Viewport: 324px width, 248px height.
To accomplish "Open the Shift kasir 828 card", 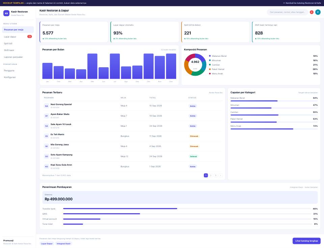I will pyautogui.click(x=286, y=32).
